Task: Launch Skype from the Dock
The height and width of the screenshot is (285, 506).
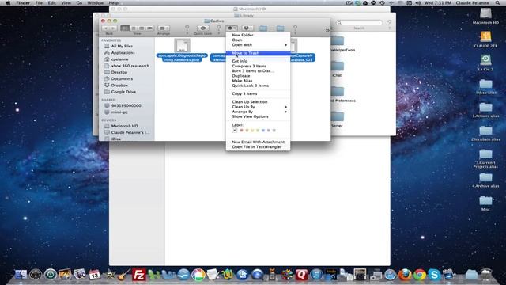Action: pos(434,275)
